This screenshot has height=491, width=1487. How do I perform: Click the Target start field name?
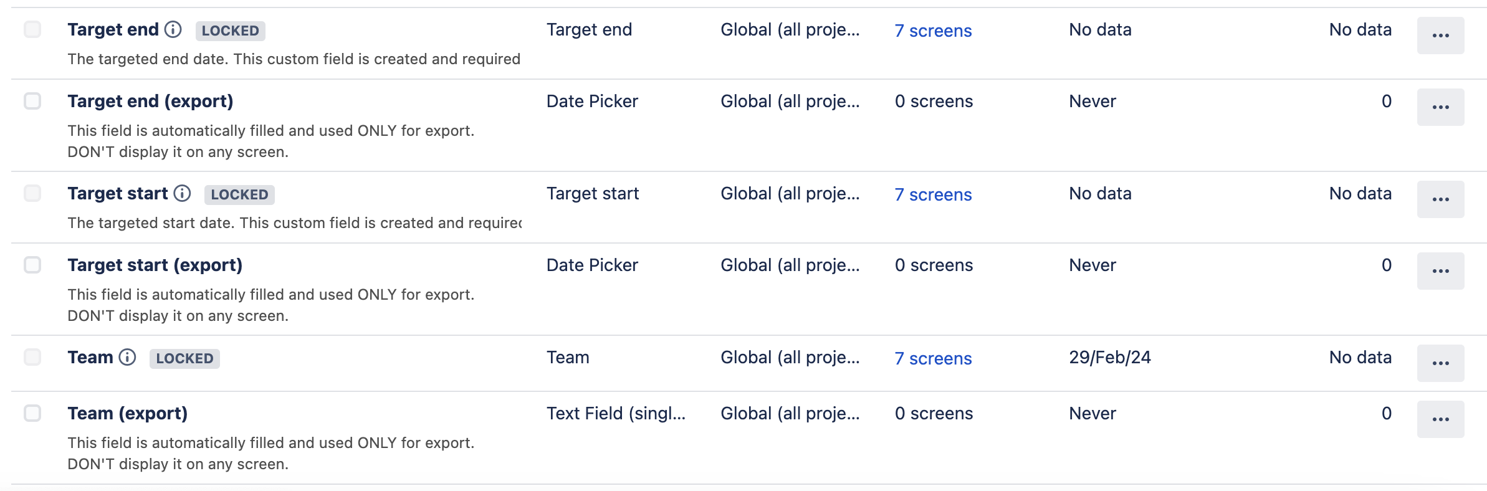pyautogui.click(x=117, y=193)
